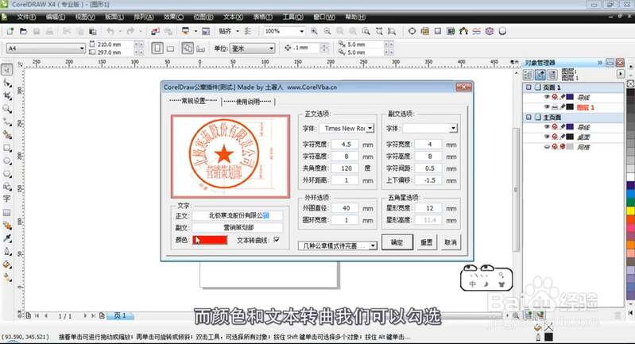Click the New document icon
This screenshot has height=344, width=635.
pos(10,31)
